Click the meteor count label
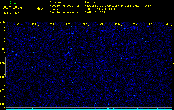 pos(38,9)
